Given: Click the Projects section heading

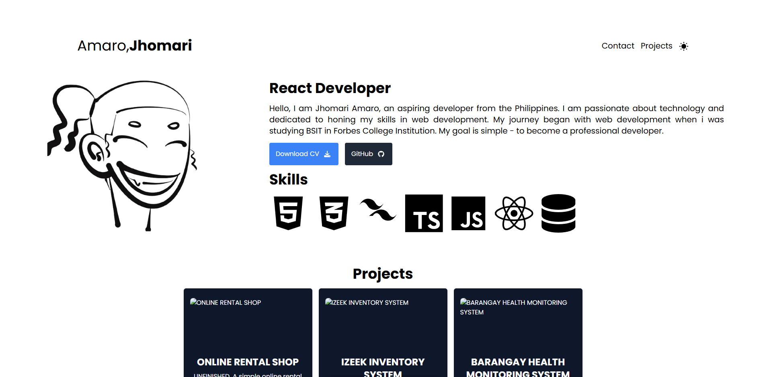Looking at the screenshot, I should (x=383, y=274).
